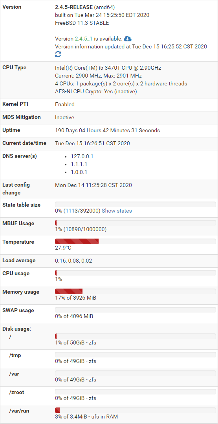Click the MBUF Usage bar

(136, 223)
